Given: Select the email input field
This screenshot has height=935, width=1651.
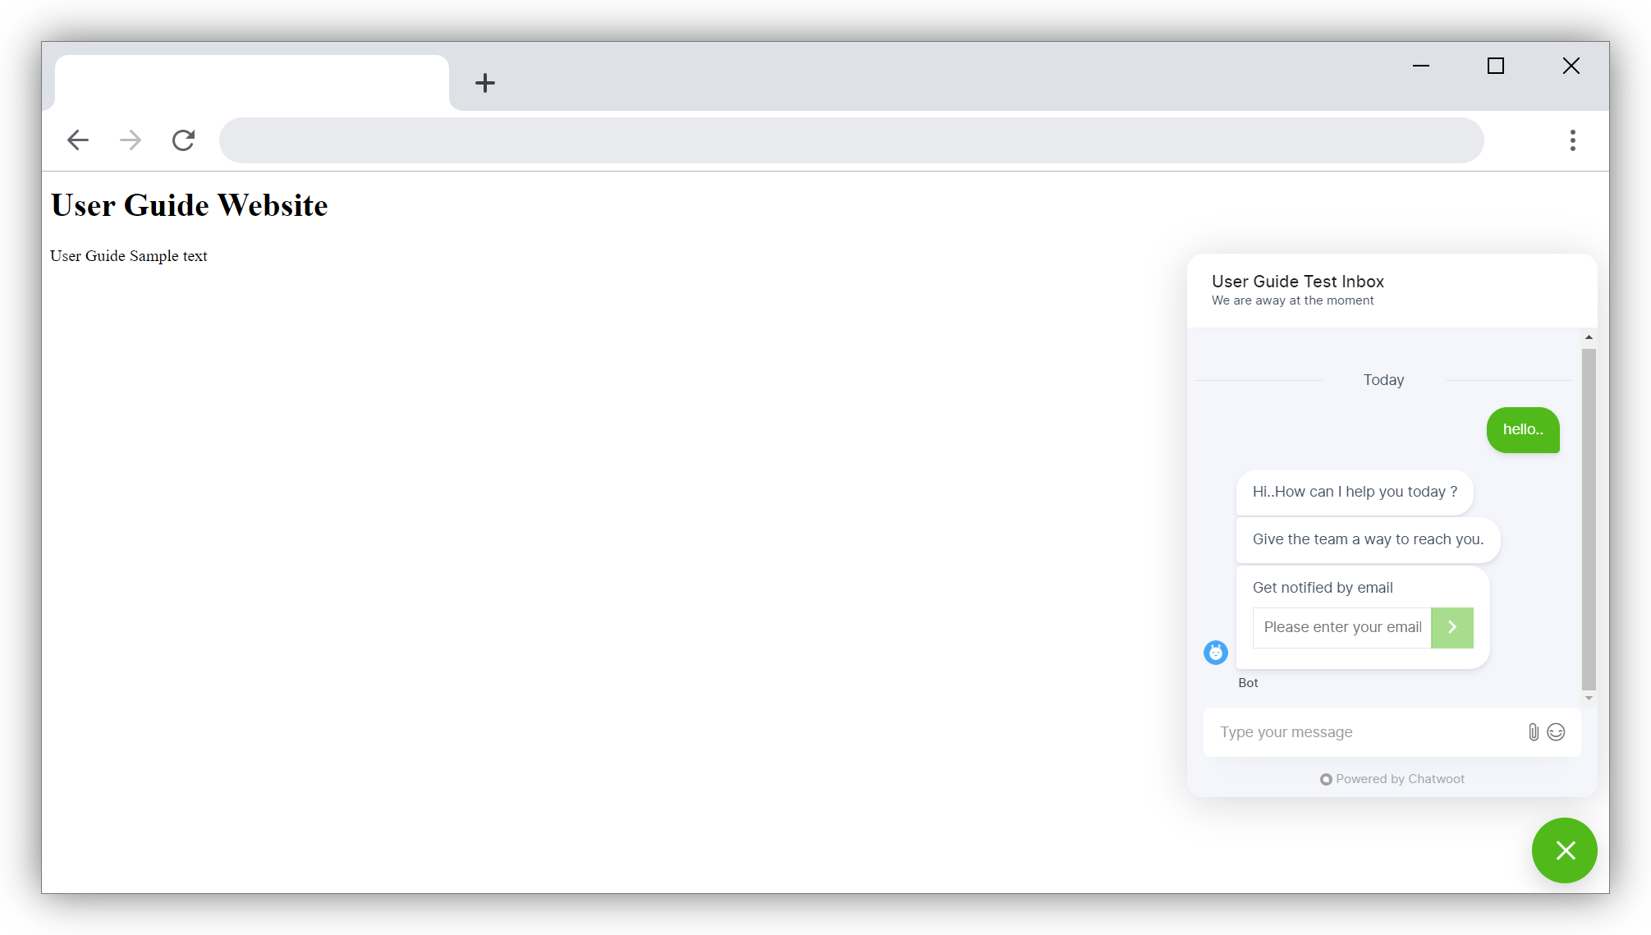Looking at the screenshot, I should point(1341,626).
